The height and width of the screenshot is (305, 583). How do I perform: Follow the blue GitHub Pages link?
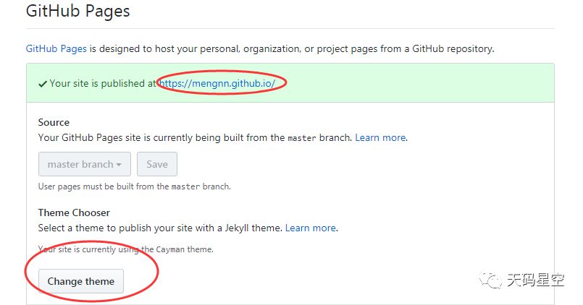[x=56, y=48]
